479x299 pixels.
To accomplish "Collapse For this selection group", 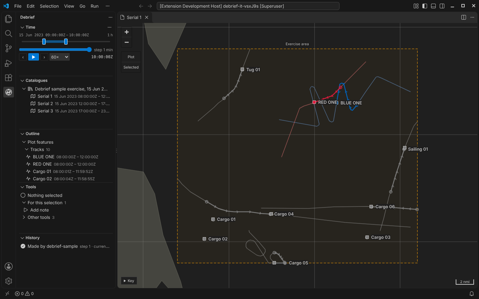I will (24, 203).
